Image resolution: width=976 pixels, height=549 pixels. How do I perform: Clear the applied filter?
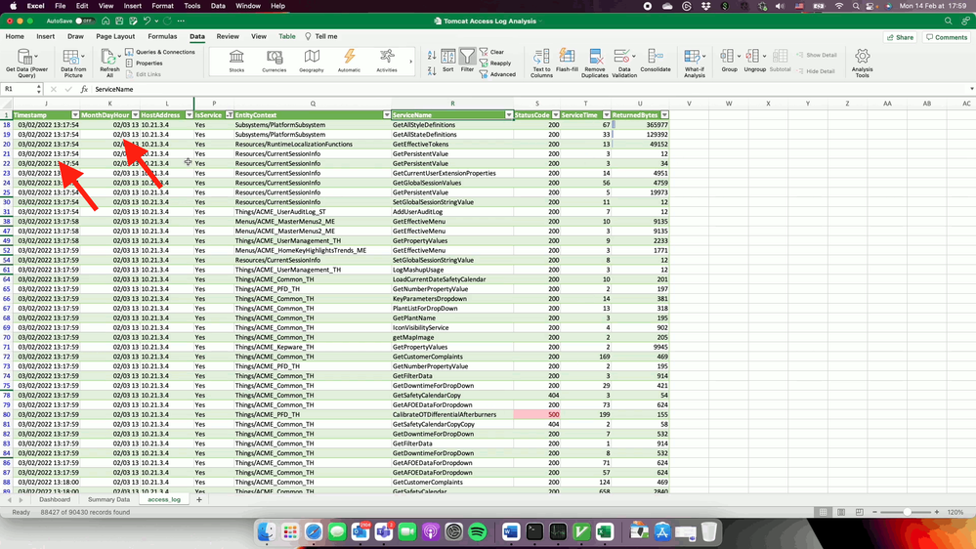[491, 52]
